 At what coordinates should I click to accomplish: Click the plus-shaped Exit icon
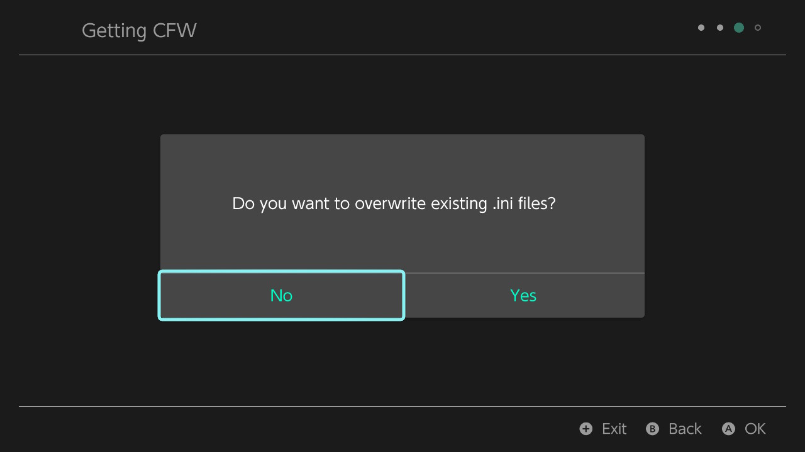coord(585,429)
